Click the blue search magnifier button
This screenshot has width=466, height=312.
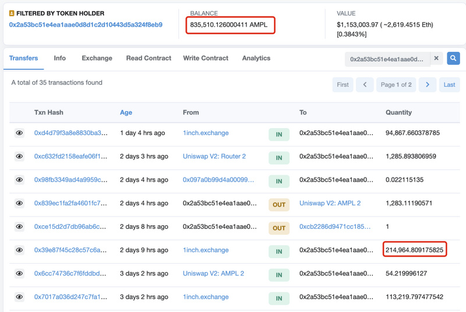(x=453, y=58)
